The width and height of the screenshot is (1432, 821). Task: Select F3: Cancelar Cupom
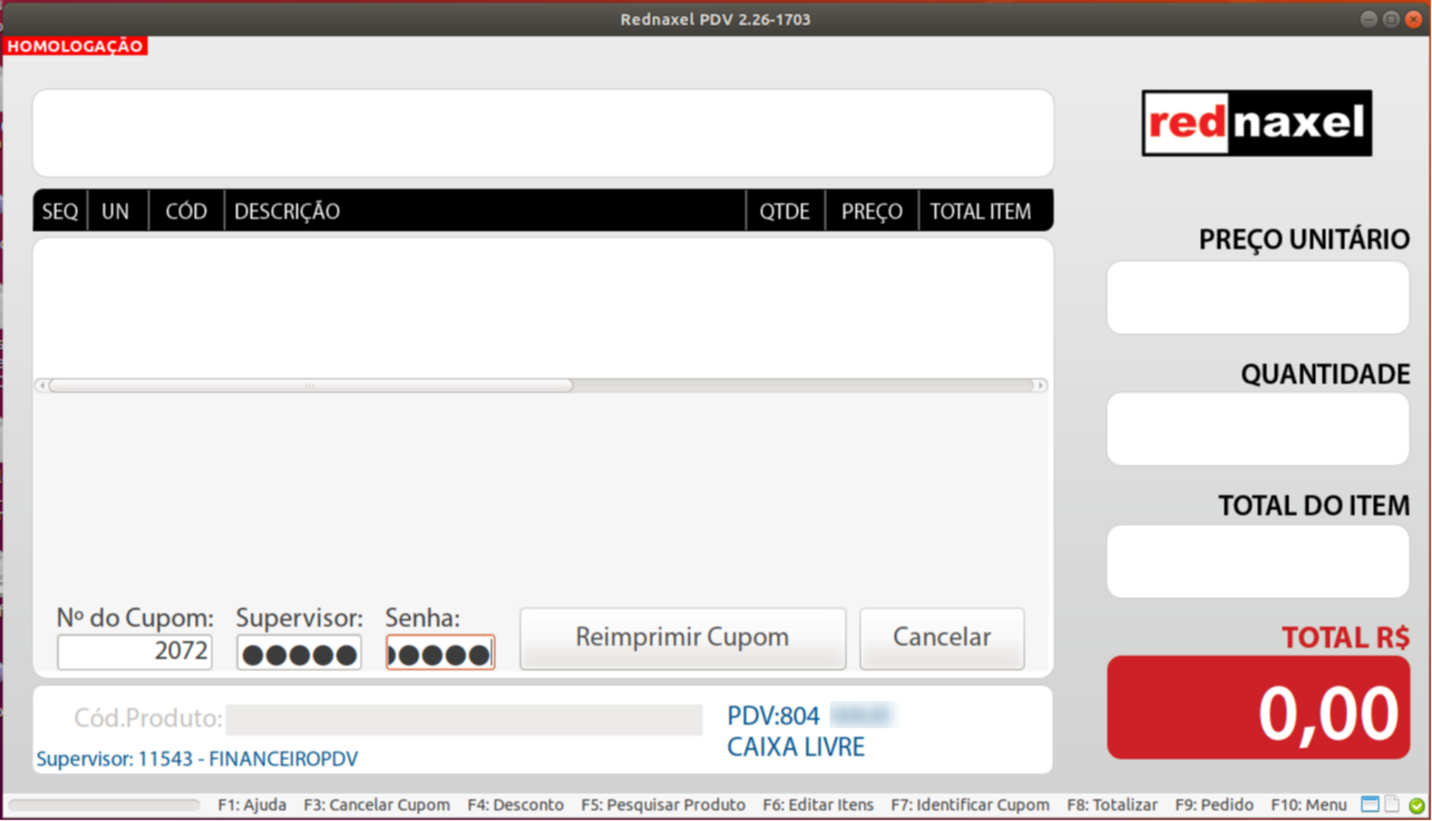point(376,804)
